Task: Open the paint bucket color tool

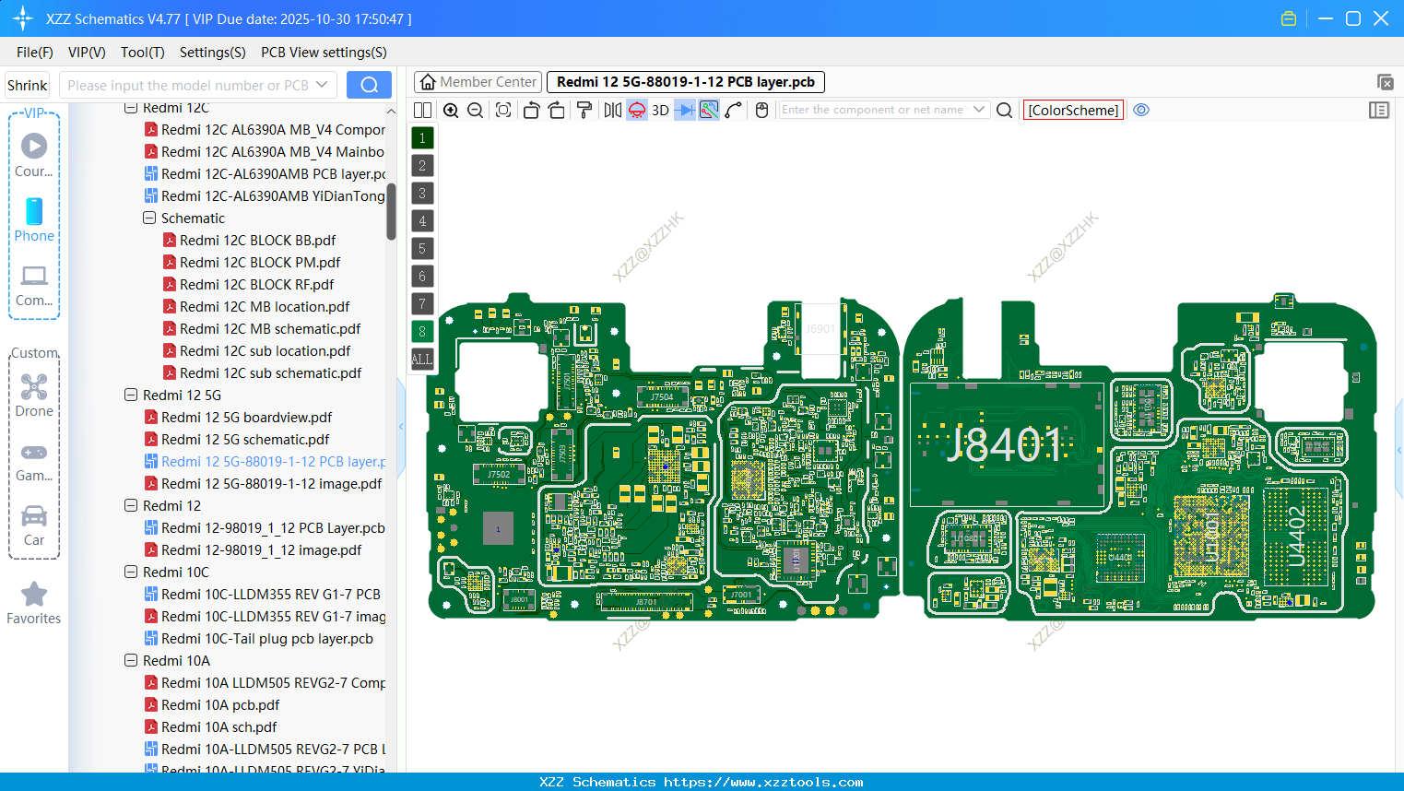Action: click(x=584, y=110)
